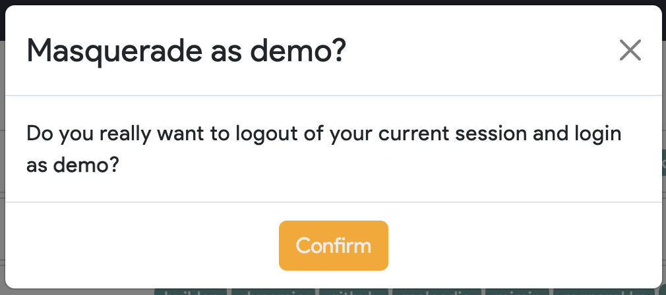Screen dimensions: 666x295
Task: Click the divider line beneath the dialog title
Action: pos(334,95)
